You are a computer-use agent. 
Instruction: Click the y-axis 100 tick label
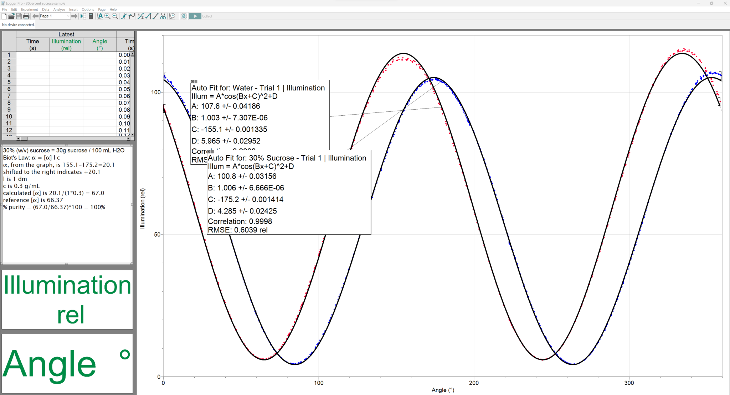coord(156,92)
